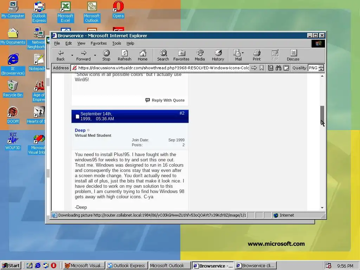360x270 pixels.
Task: Click the Quality PNG value field
Action: click(313, 68)
